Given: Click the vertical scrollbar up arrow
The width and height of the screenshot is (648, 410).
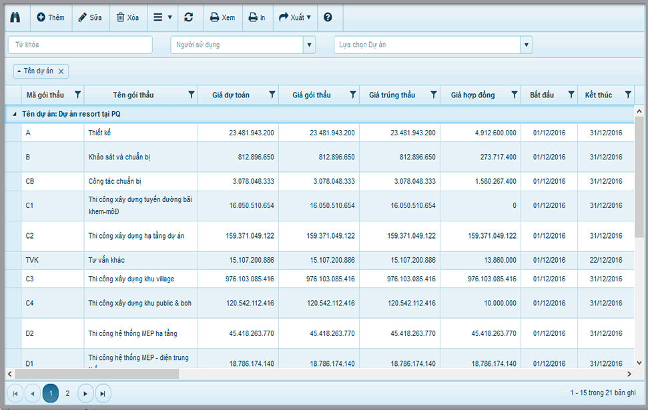Looking at the screenshot, I should point(639,111).
